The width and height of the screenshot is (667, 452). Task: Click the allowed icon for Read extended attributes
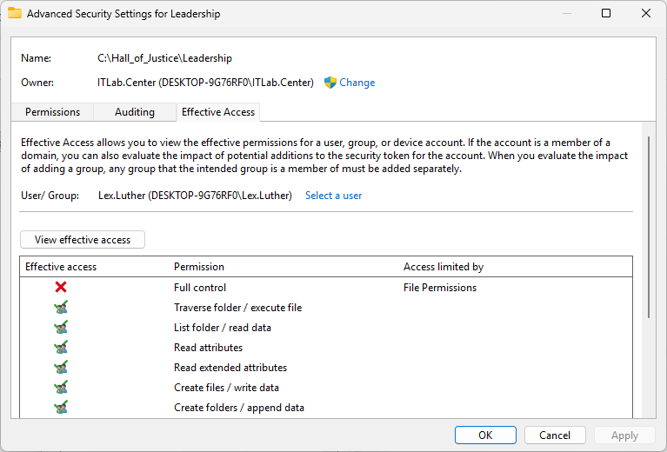point(61,368)
